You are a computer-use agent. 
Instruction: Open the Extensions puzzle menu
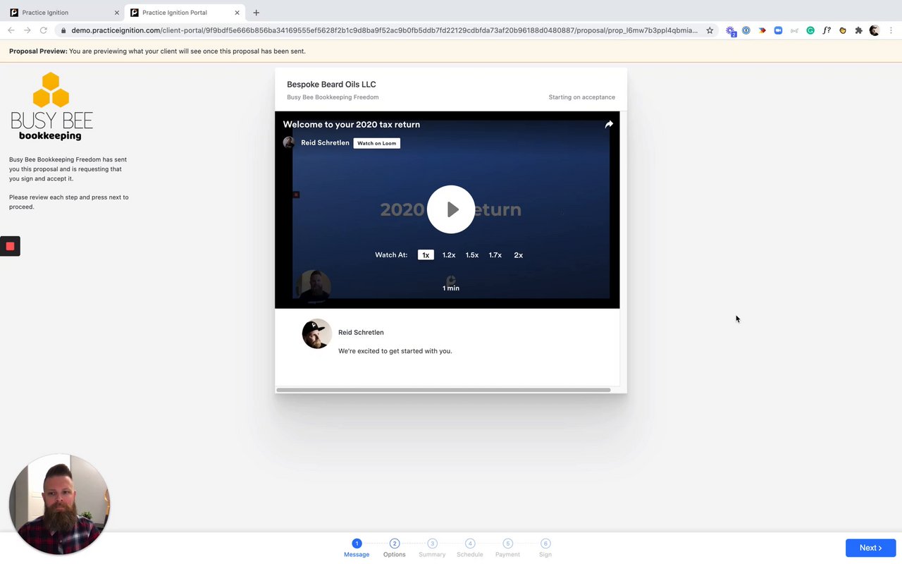858,30
